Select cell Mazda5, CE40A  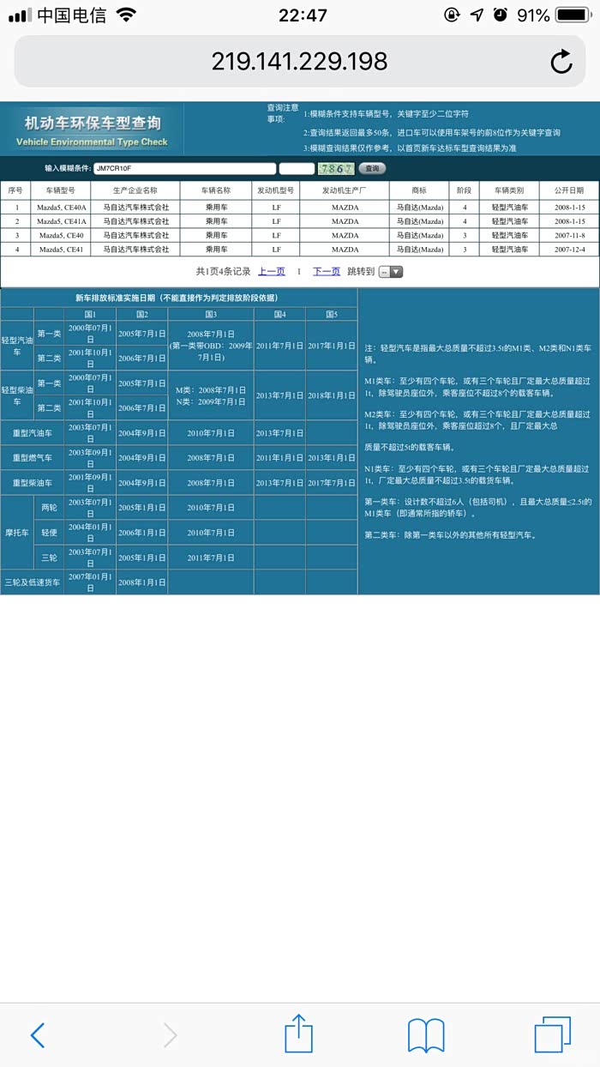[61, 208]
